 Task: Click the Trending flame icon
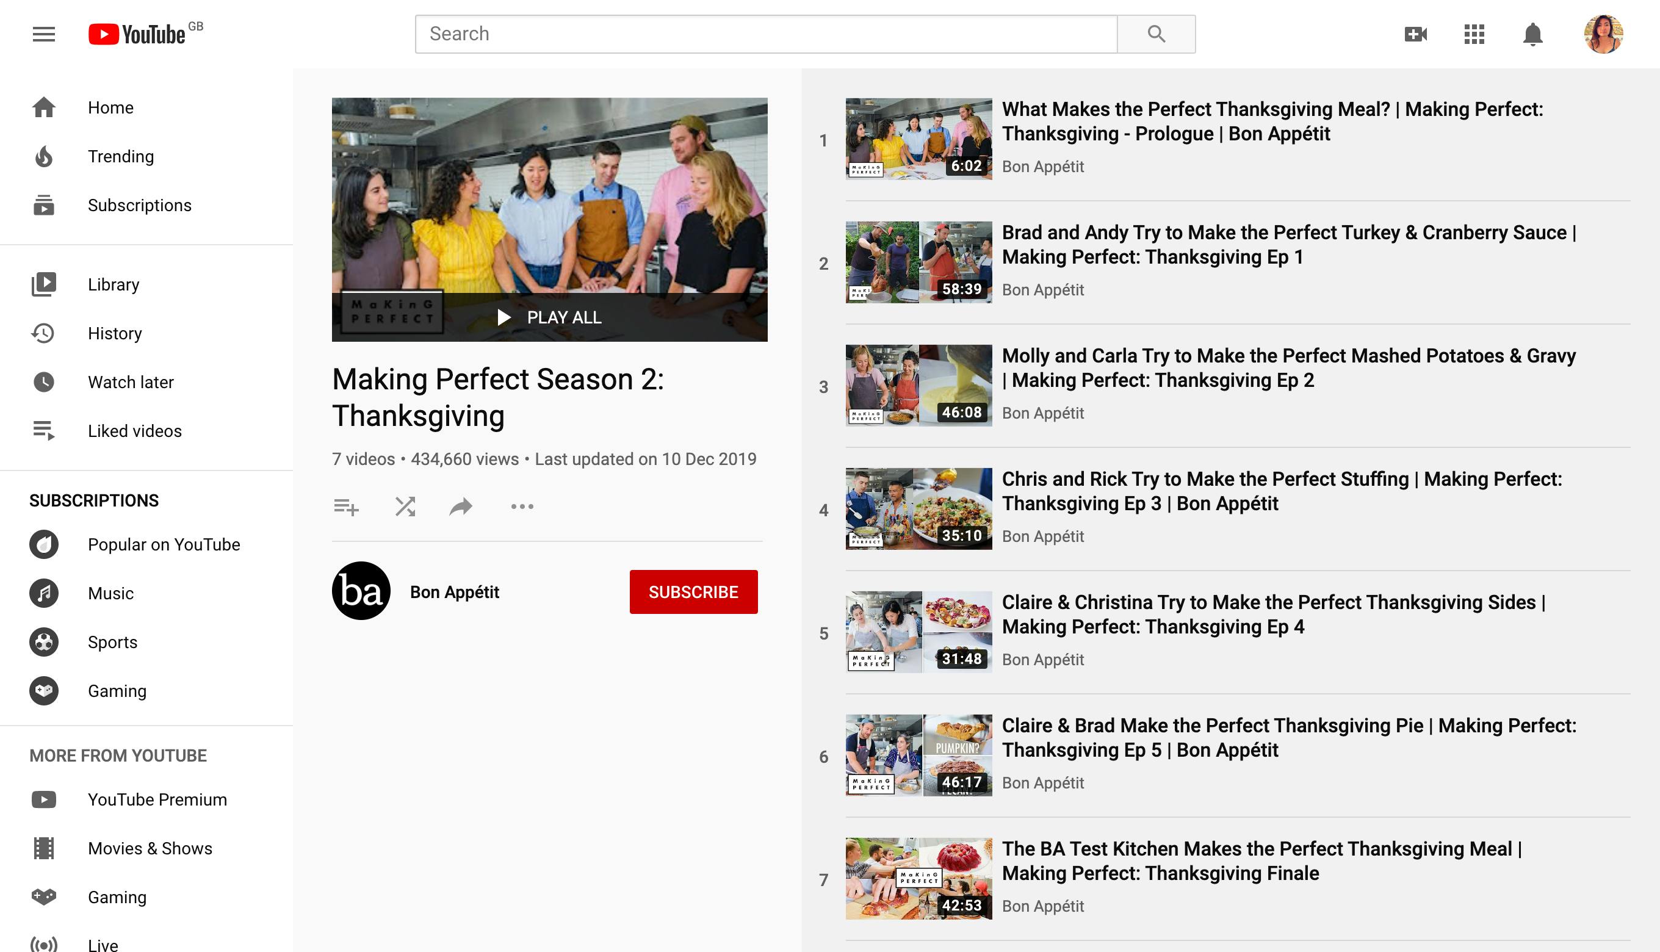click(x=44, y=156)
